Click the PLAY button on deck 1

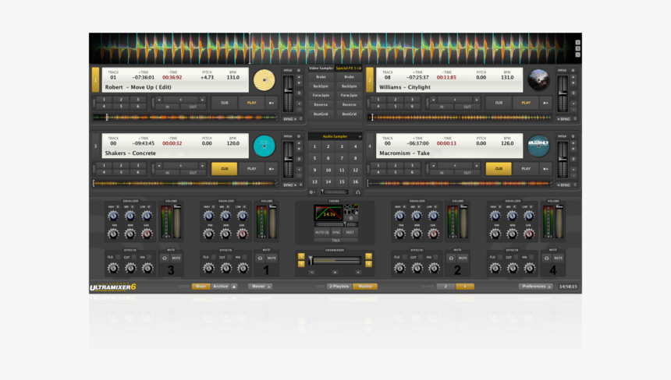pyautogui.click(x=251, y=103)
